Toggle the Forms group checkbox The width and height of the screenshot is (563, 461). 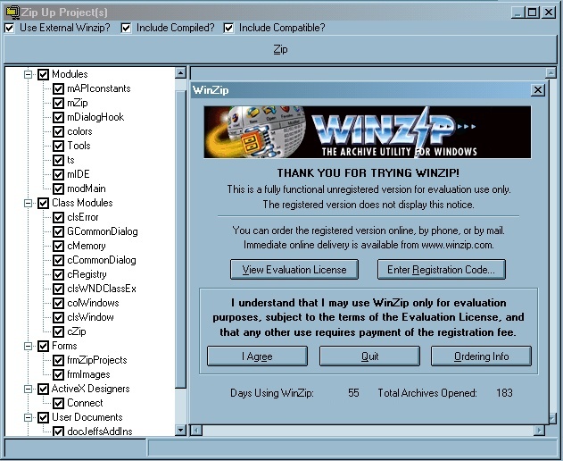pos(43,346)
